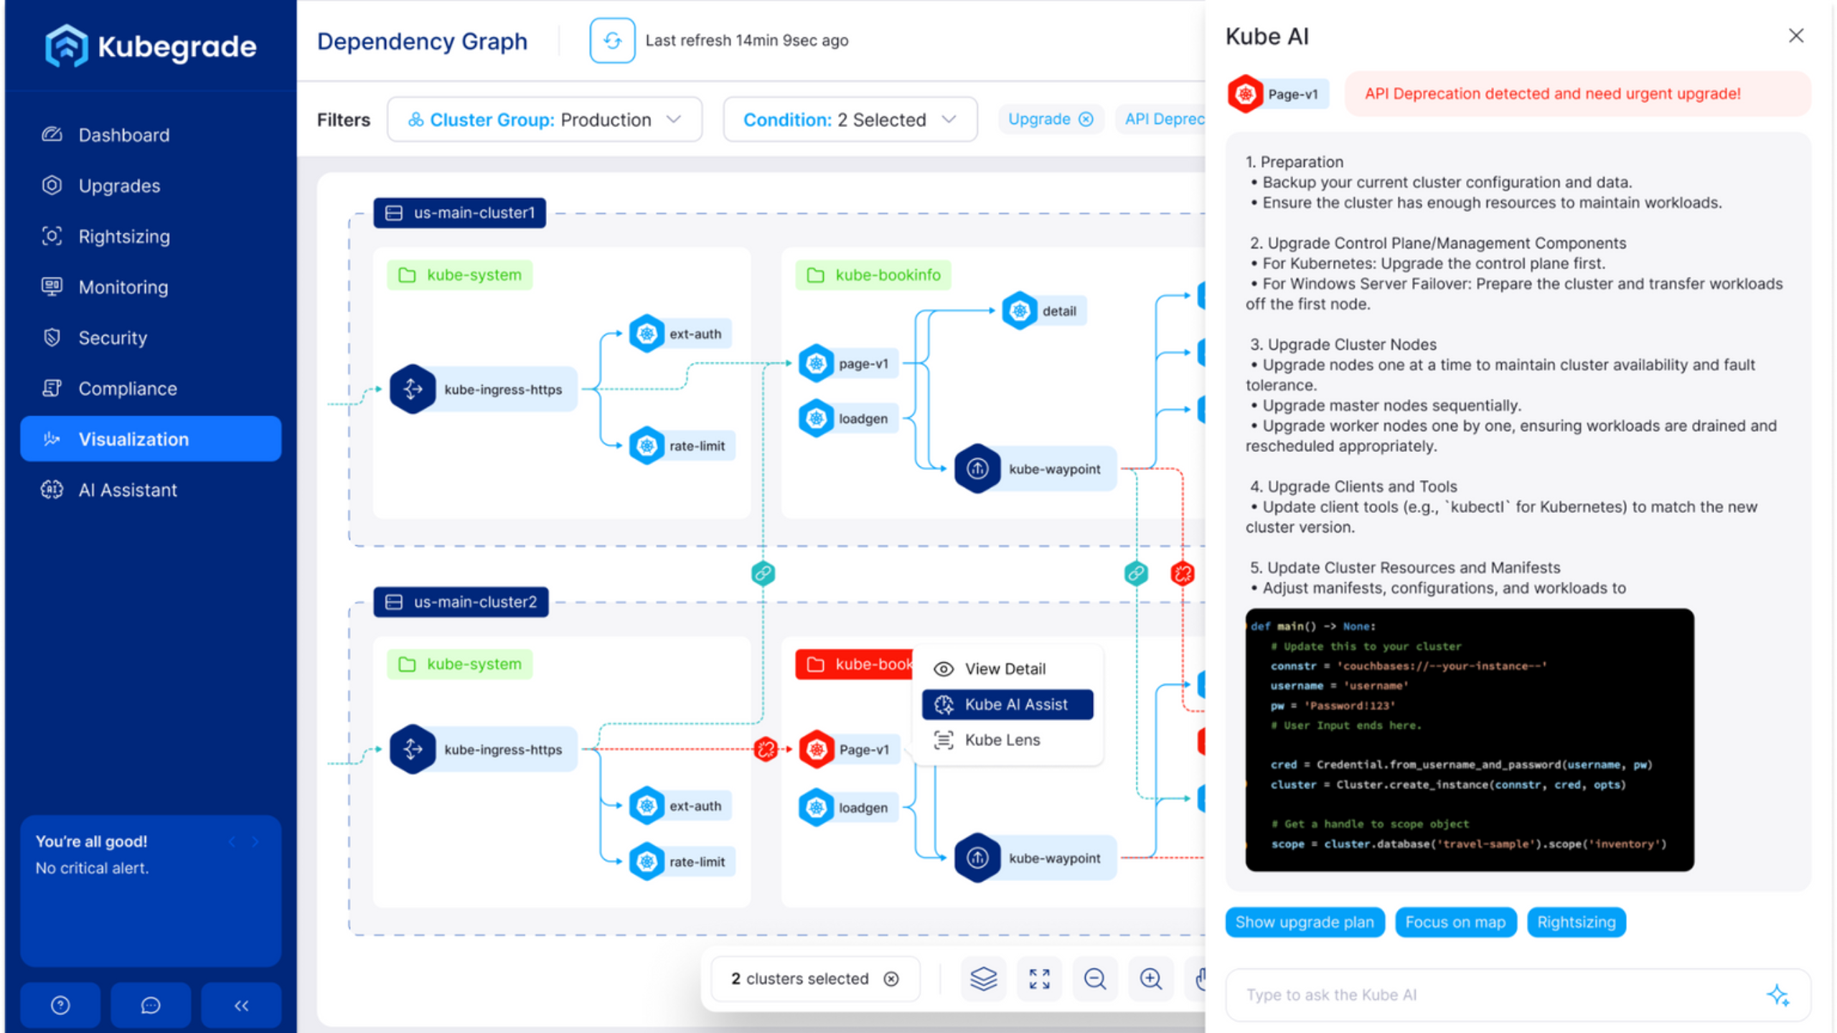The width and height of the screenshot is (1837, 1033).
Task: Open the Cluster Group: Production dropdown
Action: tap(544, 120)
